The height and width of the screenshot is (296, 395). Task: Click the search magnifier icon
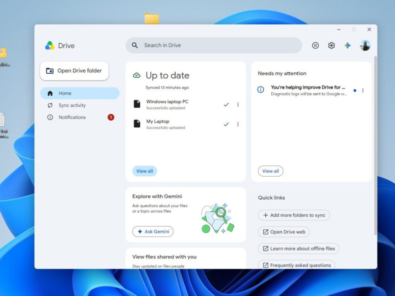135,45
